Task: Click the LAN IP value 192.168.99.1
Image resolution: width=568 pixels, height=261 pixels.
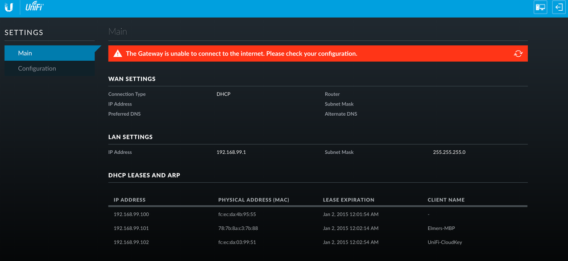Action: pyautogui.click(x=231, y=152)
